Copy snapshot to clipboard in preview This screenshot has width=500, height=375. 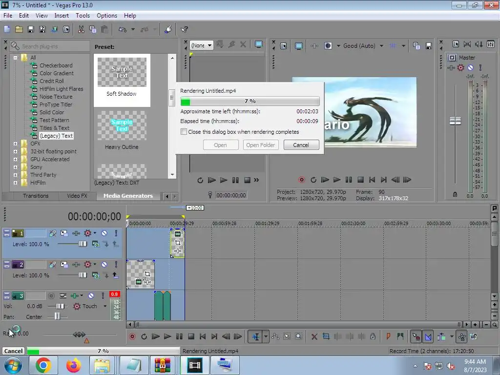tap(417, 46)
